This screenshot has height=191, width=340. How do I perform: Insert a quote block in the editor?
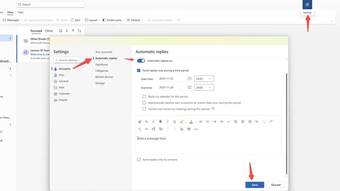coord(228,122)
